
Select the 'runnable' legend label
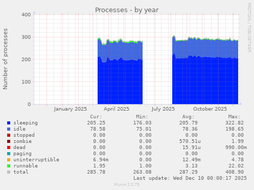pos(26,166)
